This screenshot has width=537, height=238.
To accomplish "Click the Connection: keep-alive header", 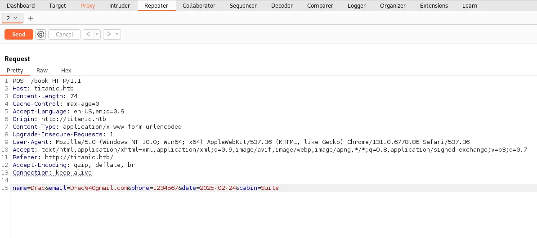I will (52, 173).
